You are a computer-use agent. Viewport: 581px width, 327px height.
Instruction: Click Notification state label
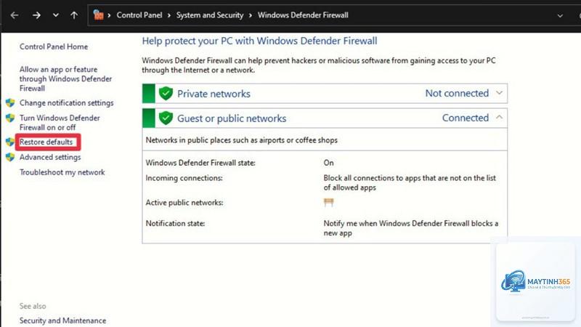tap(175, 223)
